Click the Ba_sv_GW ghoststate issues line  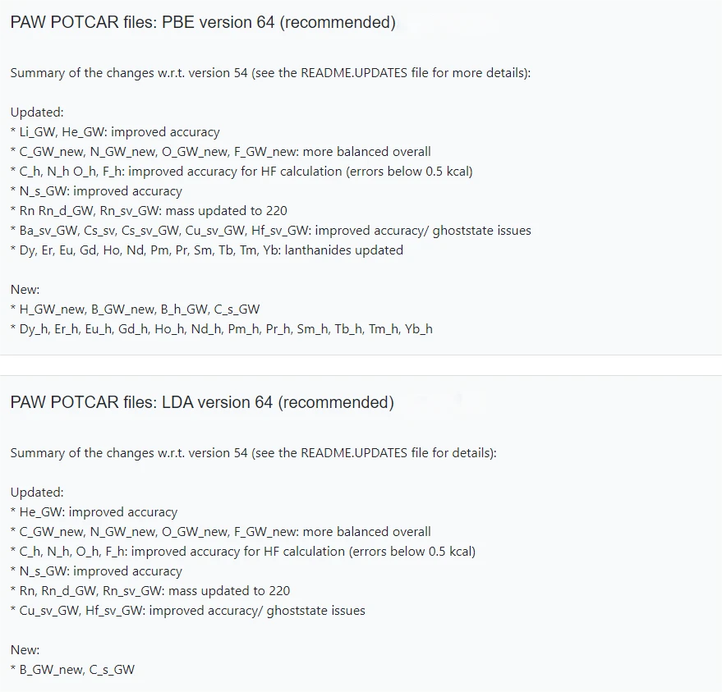[x=270, y=231]
